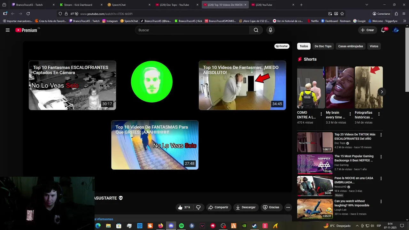Open YouTube notifications bell
The width and height of the screenshot is (409, 230).
tap(383, 30)
